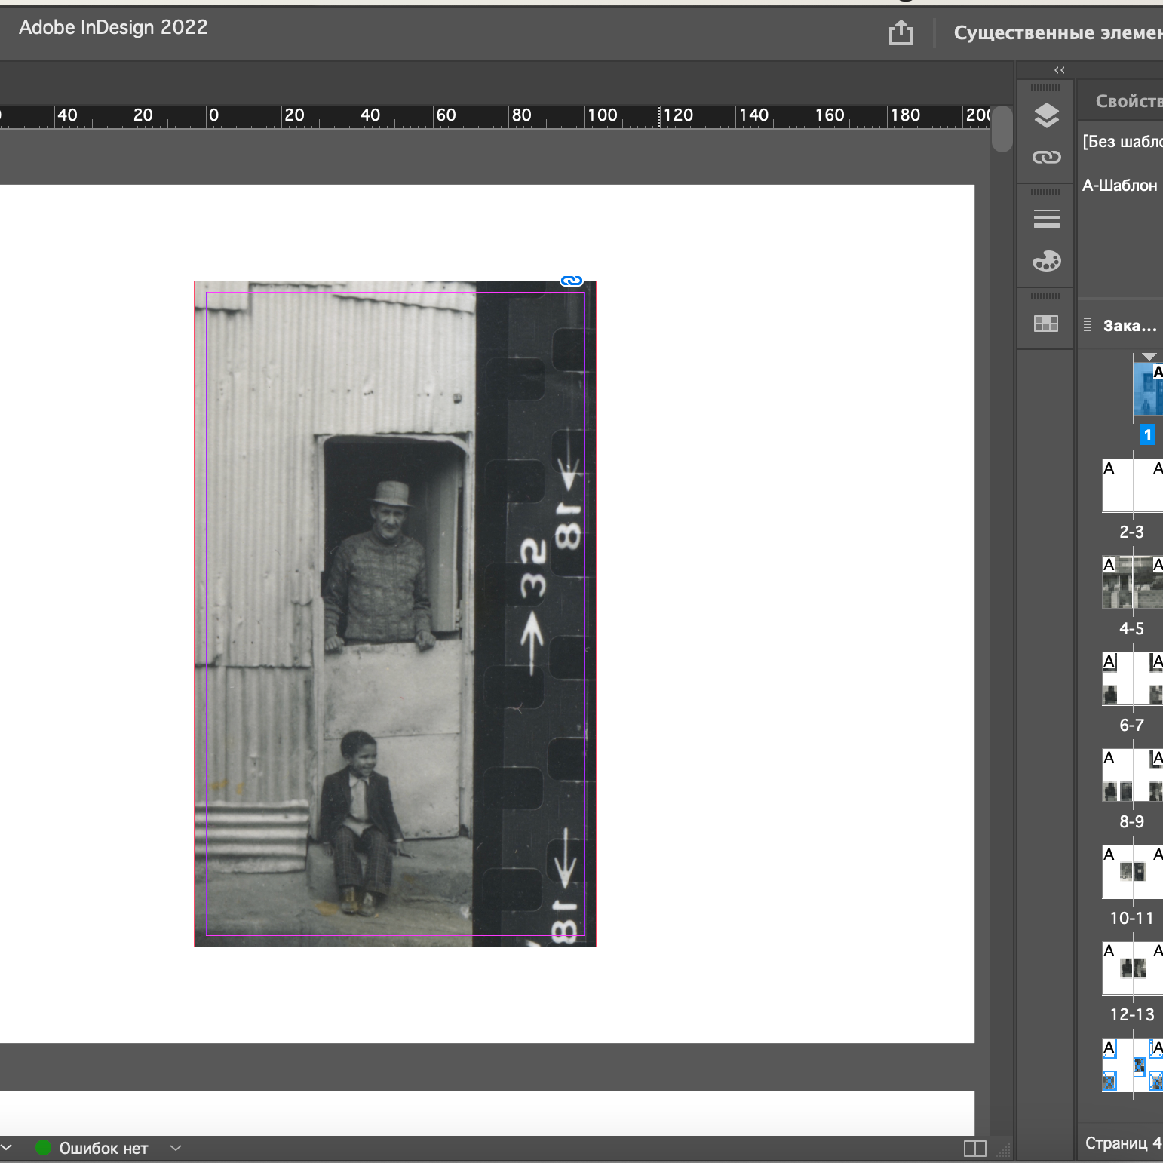Click the green preflight status indicator
The image size is (1163, 1163).
click(x=43, y=1148)
